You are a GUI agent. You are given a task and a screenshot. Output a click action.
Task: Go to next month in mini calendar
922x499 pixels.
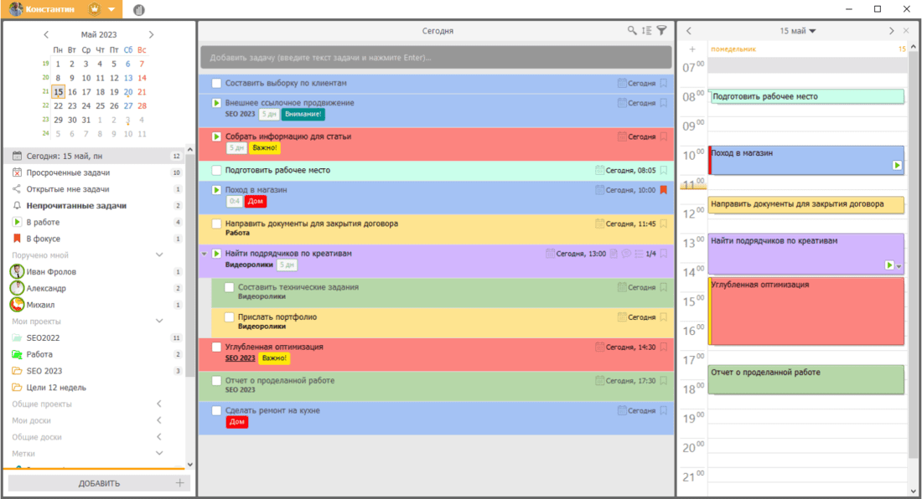151,35
